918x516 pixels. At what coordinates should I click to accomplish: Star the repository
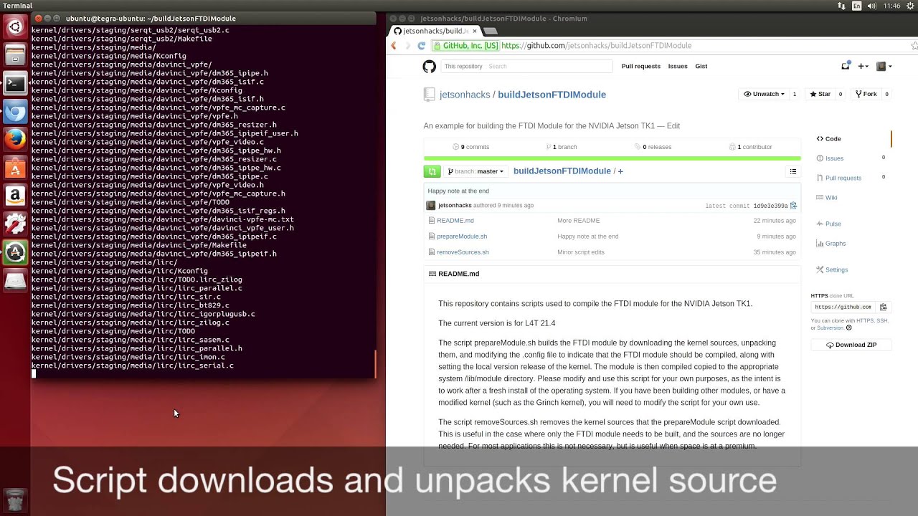(x=819, y=94)
